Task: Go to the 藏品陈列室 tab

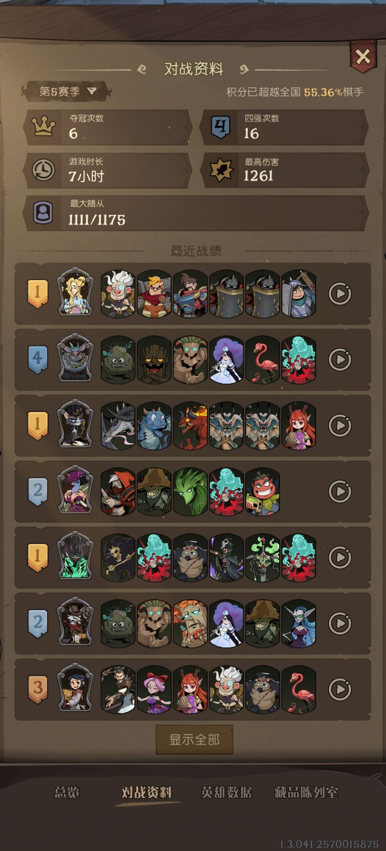Action: point(306,792)
